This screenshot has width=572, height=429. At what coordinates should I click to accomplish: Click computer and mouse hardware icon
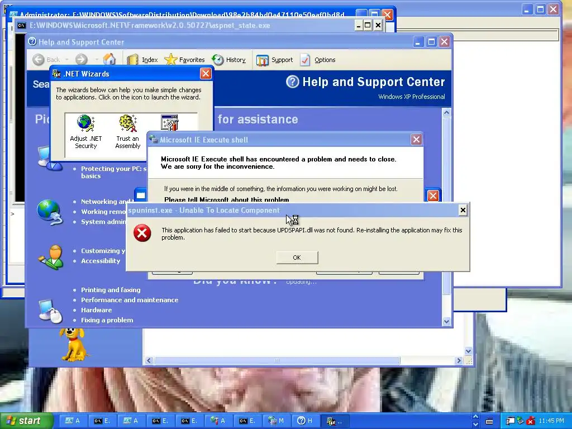click(x=51, y=311)
